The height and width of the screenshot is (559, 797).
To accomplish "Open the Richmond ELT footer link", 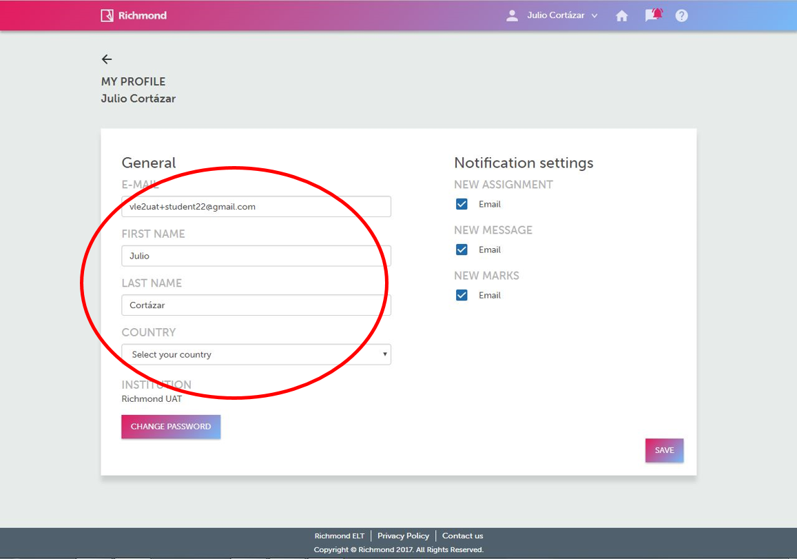I will click(339, 536).
